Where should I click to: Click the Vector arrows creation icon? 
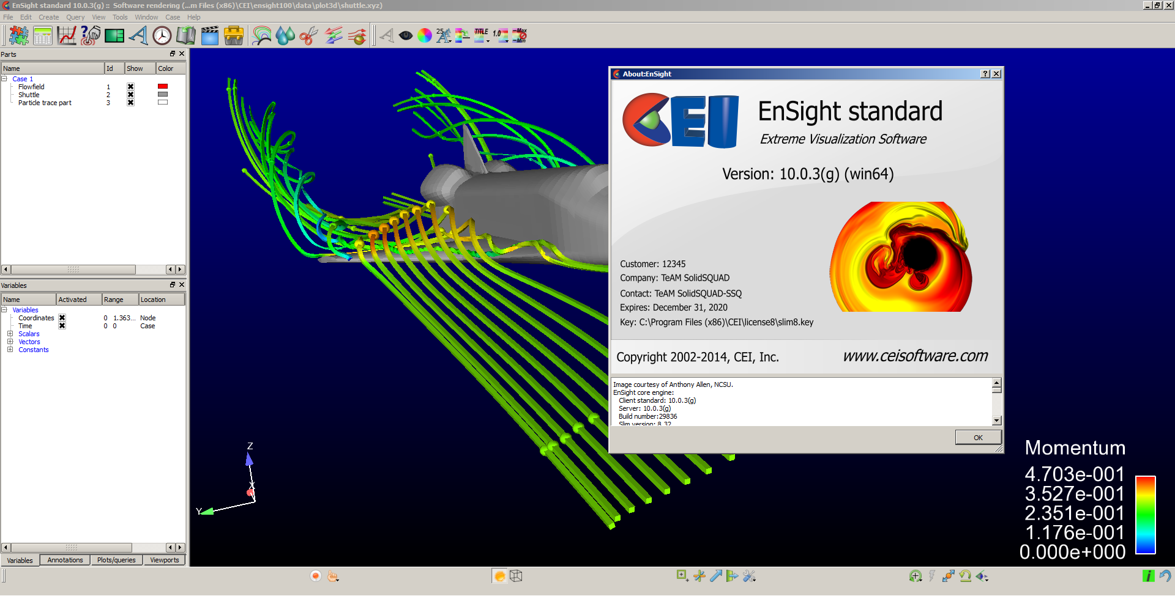click(334, 35)
